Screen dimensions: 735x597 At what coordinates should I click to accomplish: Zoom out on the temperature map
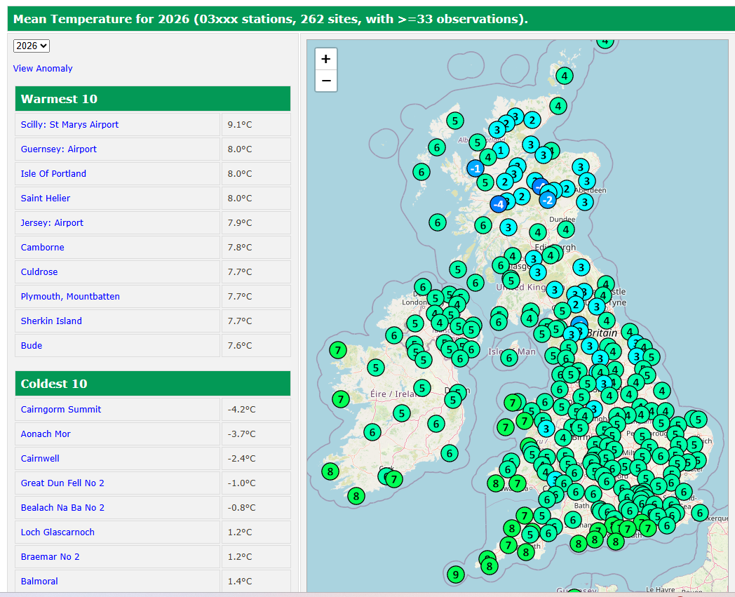pos(325,81)
